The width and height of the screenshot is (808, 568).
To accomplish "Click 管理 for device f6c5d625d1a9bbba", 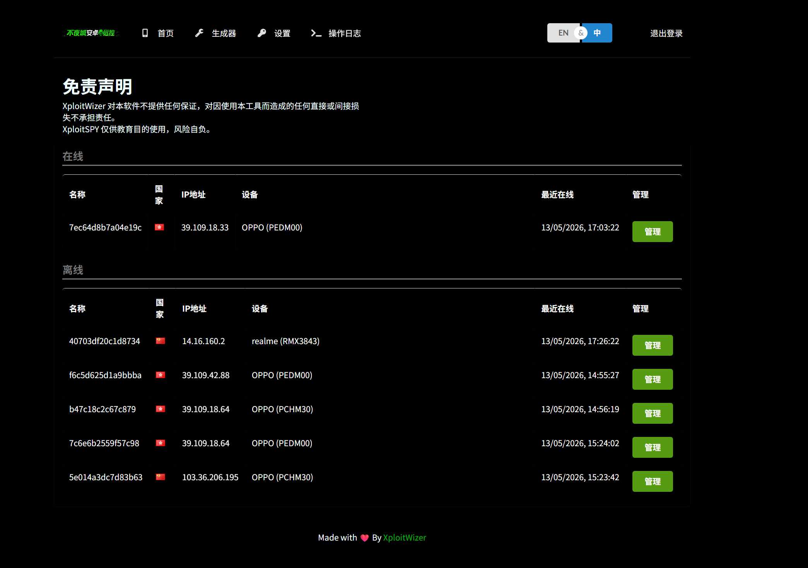I will point(653,379).
